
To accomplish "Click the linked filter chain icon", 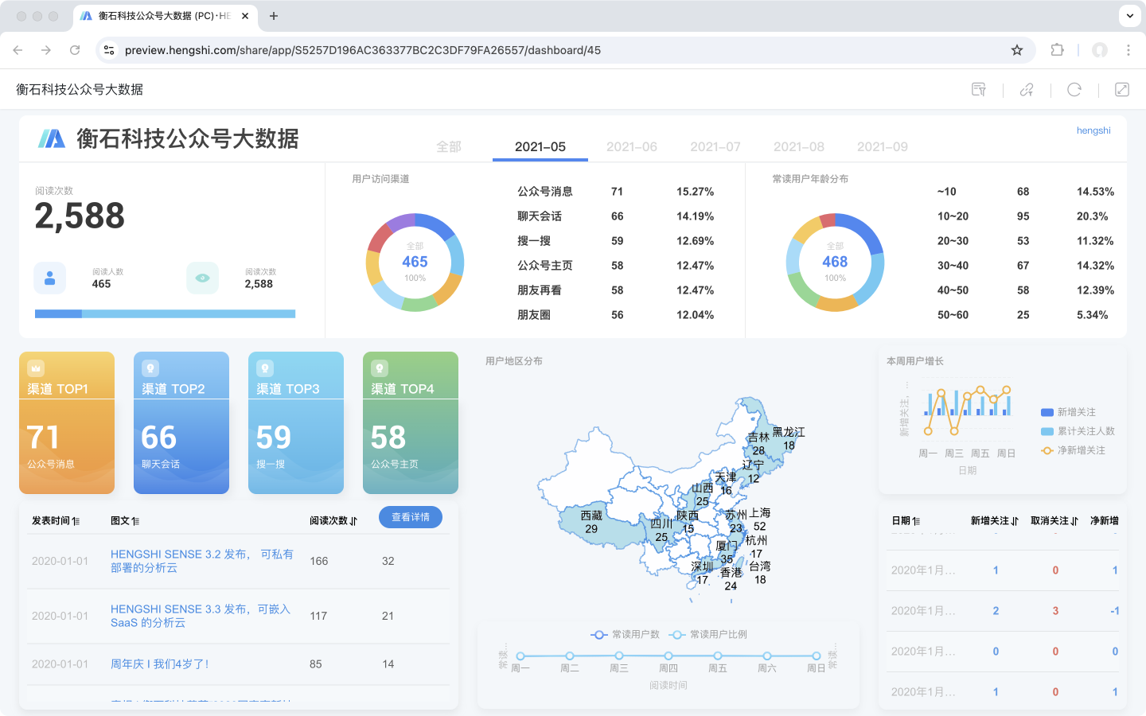I will click(1027, 90).
